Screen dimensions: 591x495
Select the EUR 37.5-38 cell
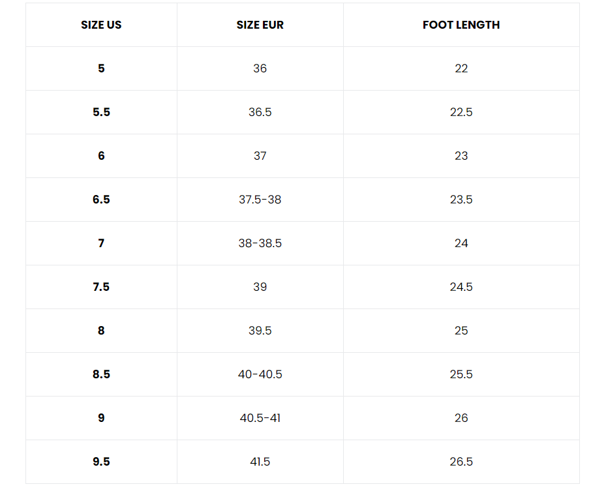260,200
